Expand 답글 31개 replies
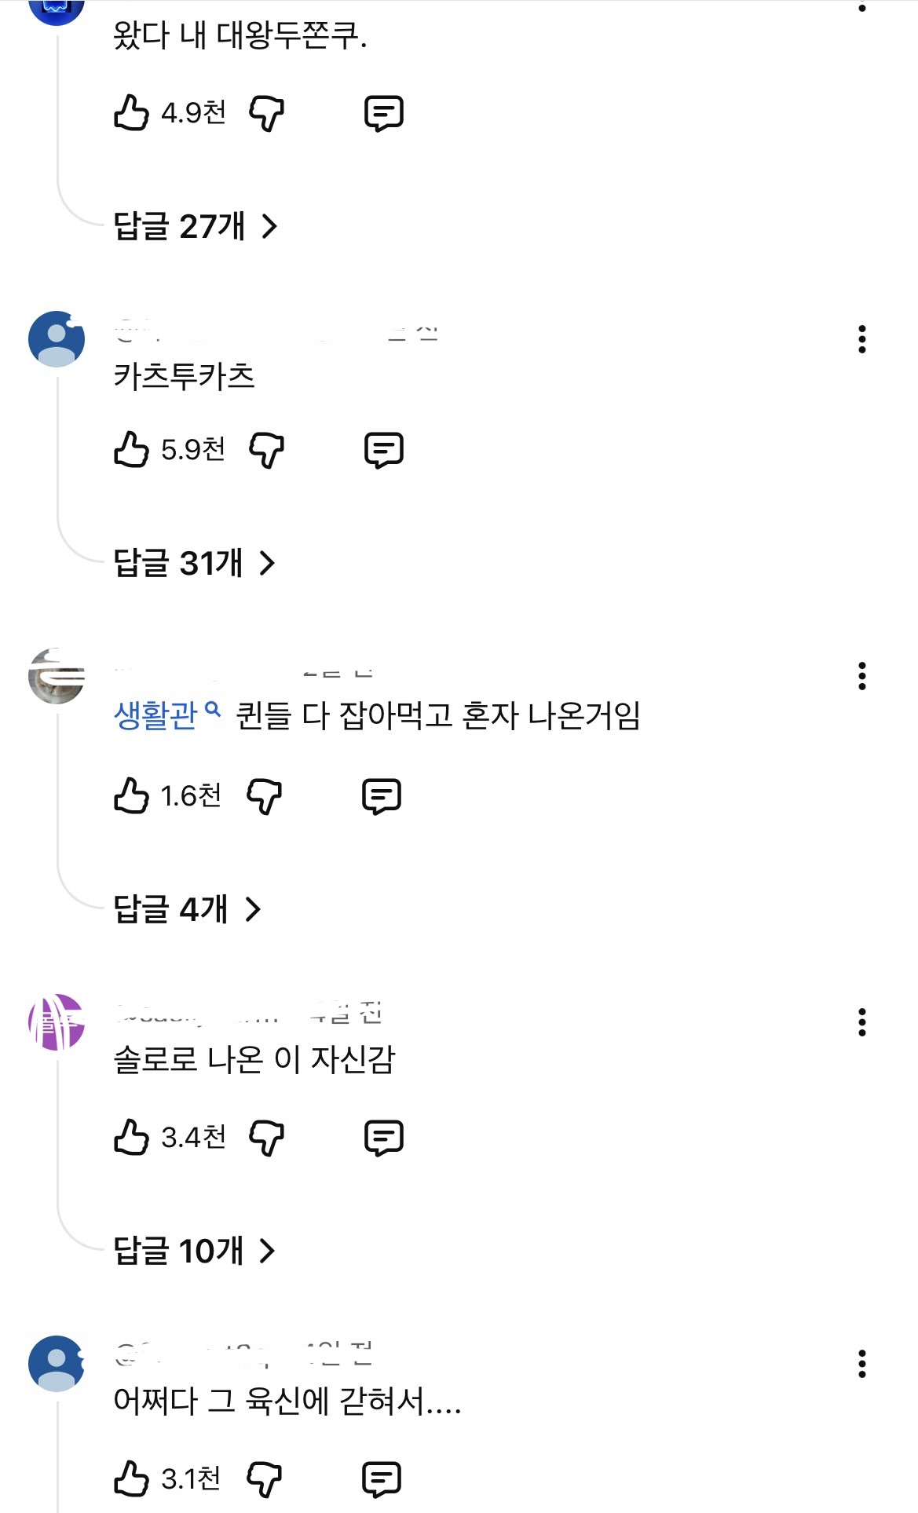Image resolution: width=918 pixels, height=1513 pixels. (x=194, y=564)
